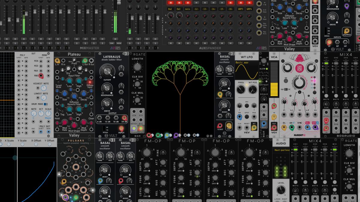The image size is (360, 202).
Task: Click the Y Offset knob
Action: coord(49,144)
